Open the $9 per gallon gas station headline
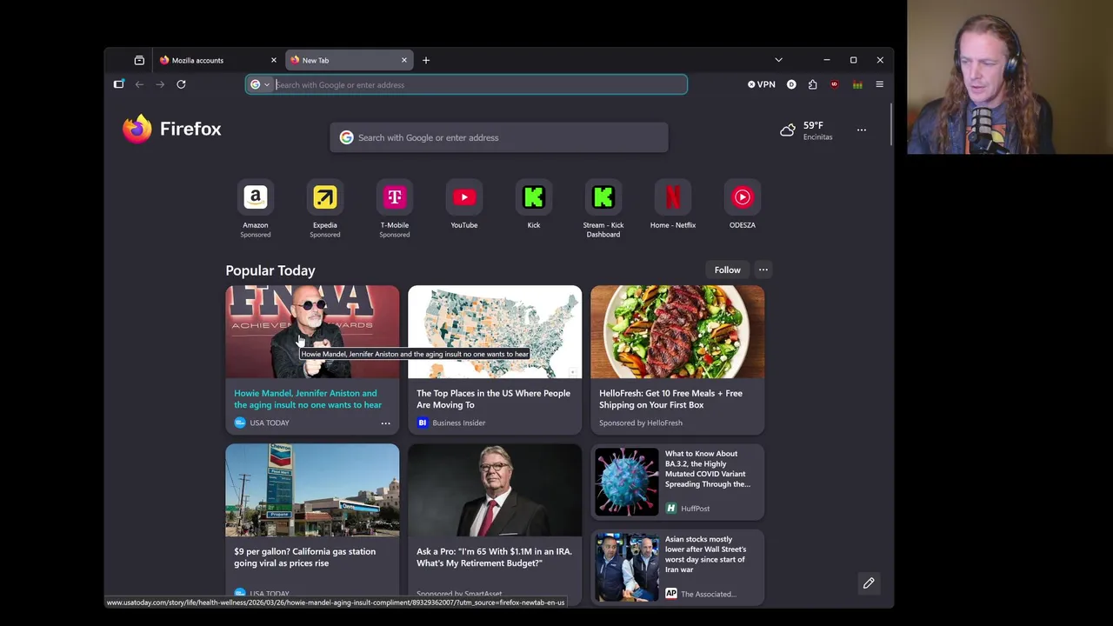 click(305, 557)
